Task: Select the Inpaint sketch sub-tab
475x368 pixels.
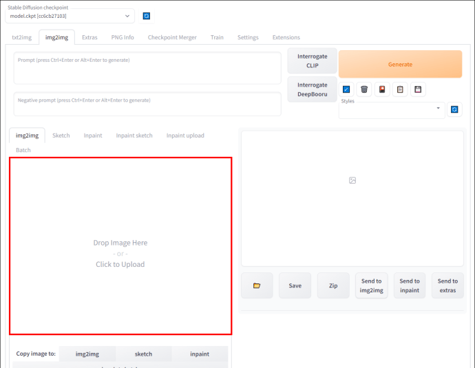Action: coord(134,136)
